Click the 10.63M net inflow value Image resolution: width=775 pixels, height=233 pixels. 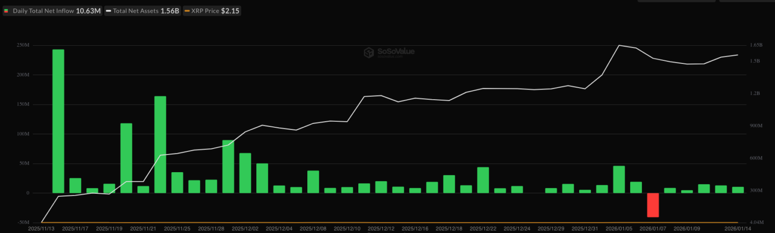pyautogui.click(x=88, y=11)
